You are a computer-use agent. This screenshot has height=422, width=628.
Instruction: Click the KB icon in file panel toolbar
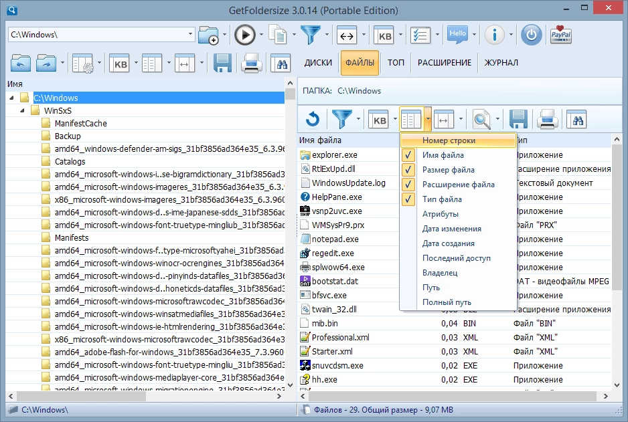(x=379, y=119)
